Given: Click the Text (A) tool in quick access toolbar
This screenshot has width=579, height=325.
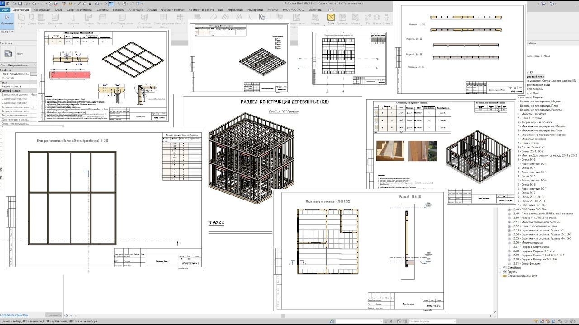Looking at the screenshot, I should [x=91, y=4].
